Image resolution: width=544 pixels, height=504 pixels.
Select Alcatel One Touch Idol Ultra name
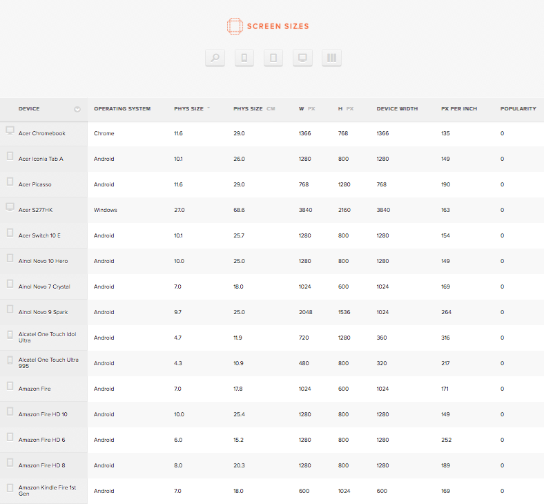(x=48, y=338)
